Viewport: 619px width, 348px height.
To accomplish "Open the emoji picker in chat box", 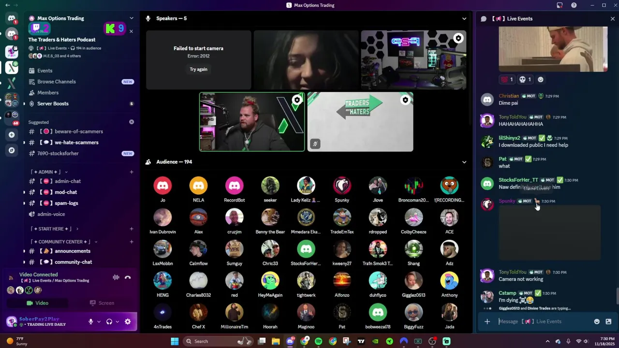I will pos(597,321).
